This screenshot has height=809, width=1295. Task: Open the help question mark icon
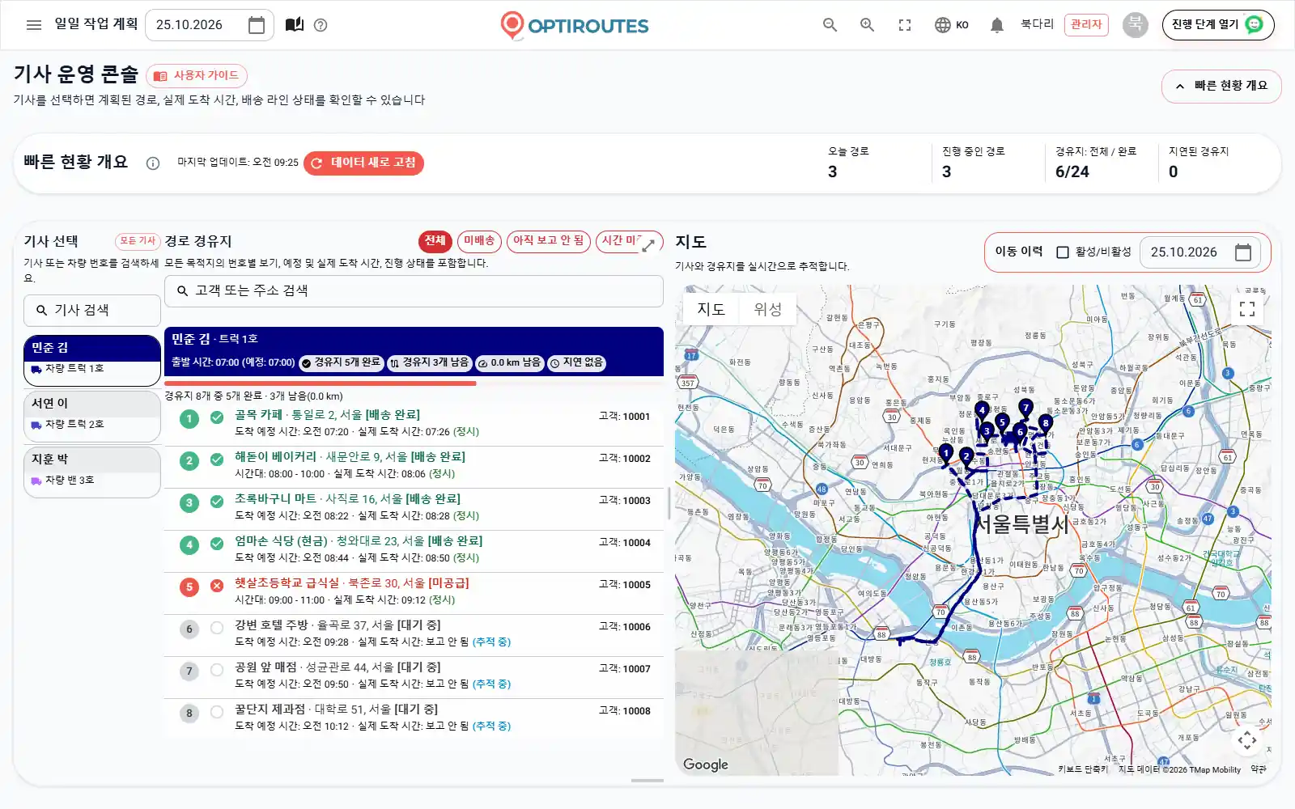[321, 25]
